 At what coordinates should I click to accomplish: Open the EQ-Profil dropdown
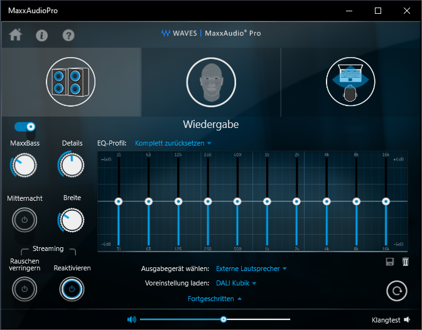coord(173,143)
